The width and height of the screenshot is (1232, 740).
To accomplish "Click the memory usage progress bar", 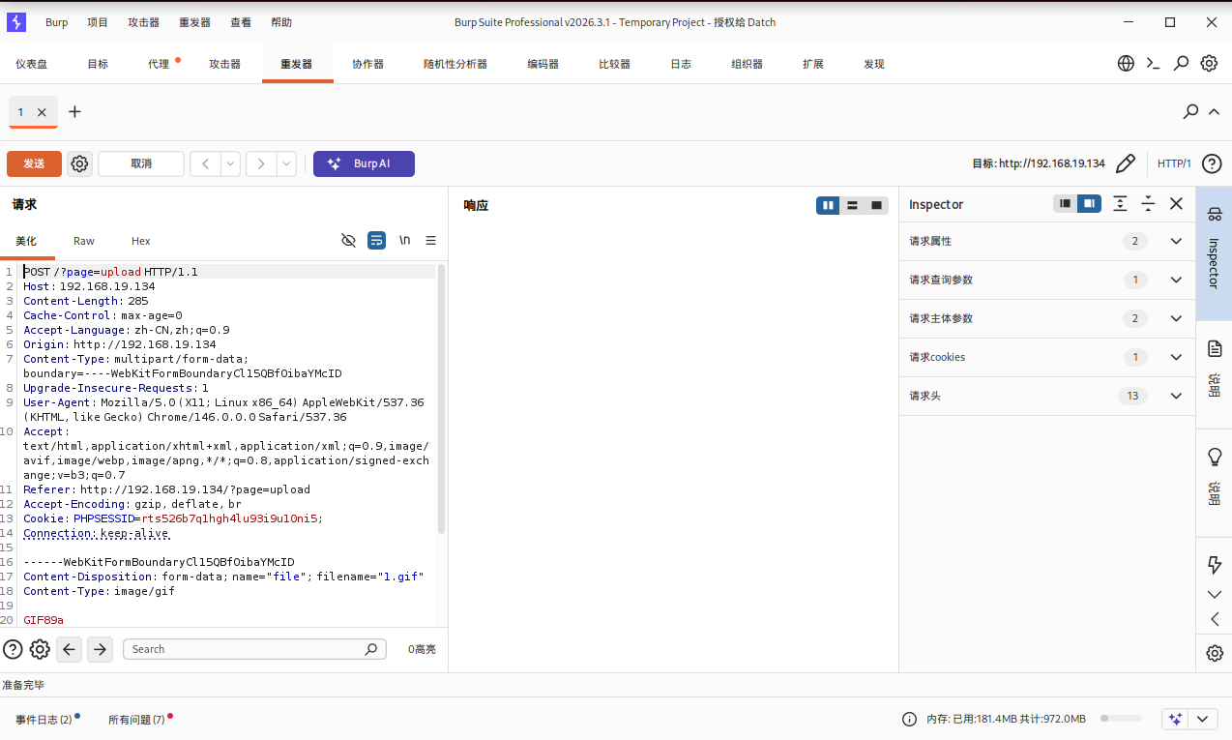I will [x=1121, y=719].
